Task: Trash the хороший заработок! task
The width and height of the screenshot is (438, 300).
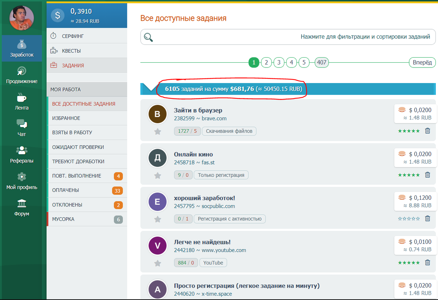Action: click(428, 218)
